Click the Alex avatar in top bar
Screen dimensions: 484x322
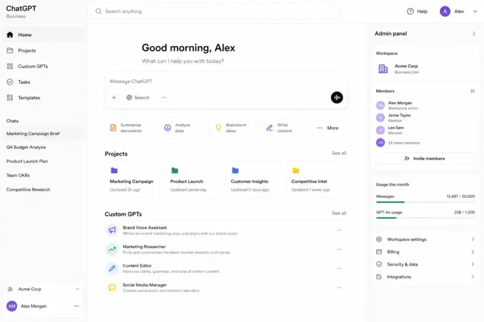pyautogui.click(x=445, y=11)
